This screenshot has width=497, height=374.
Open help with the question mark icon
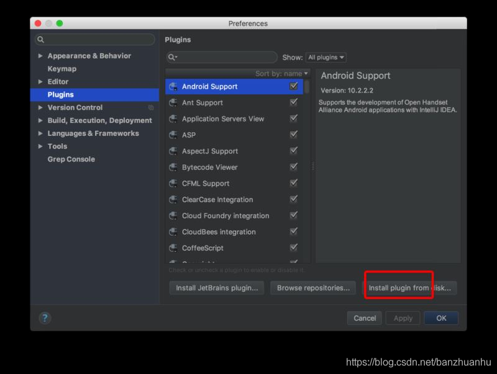[45, 318]
